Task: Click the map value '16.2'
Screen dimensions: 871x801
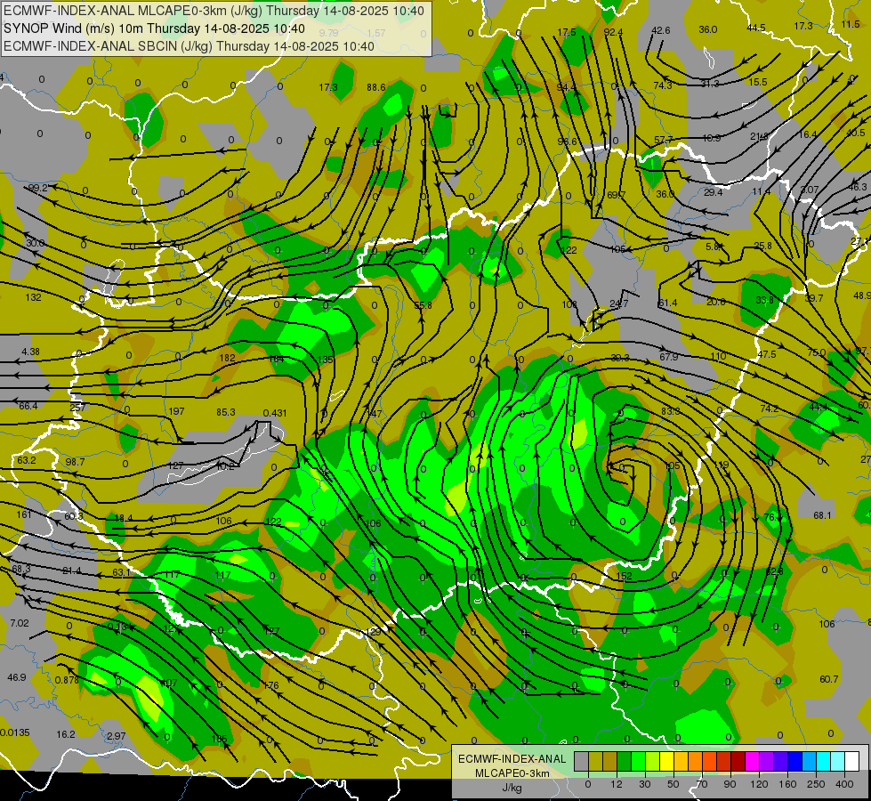Action: point(66,734)
